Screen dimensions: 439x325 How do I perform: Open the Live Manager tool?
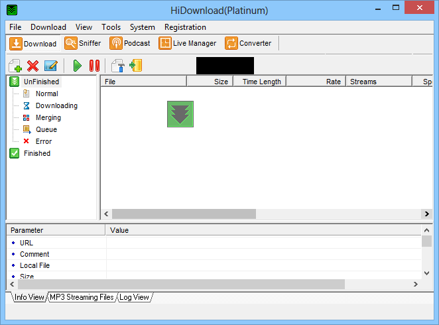(188, 43)
